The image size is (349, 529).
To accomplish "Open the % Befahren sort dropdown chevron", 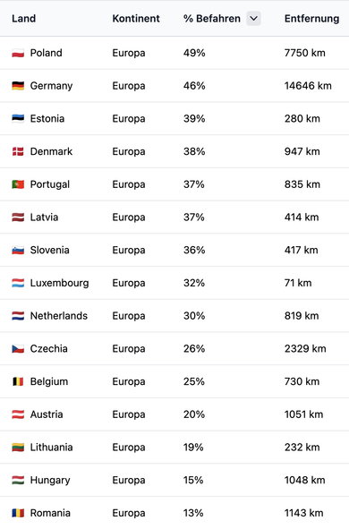I will (x=253, y=19).
